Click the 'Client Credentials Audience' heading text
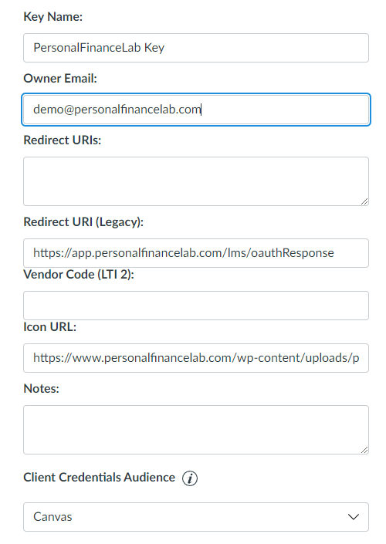Viewport: 386px width, 544px height. pos(99,478)
